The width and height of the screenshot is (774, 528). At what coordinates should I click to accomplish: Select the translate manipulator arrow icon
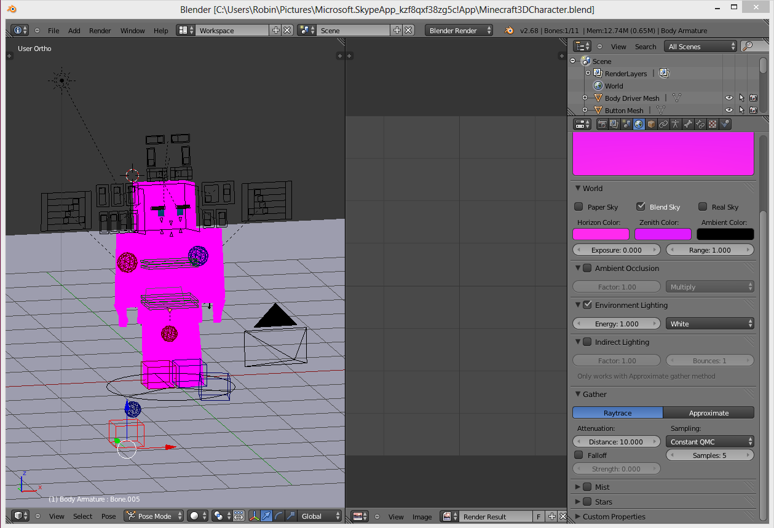(x=266, y=516)
